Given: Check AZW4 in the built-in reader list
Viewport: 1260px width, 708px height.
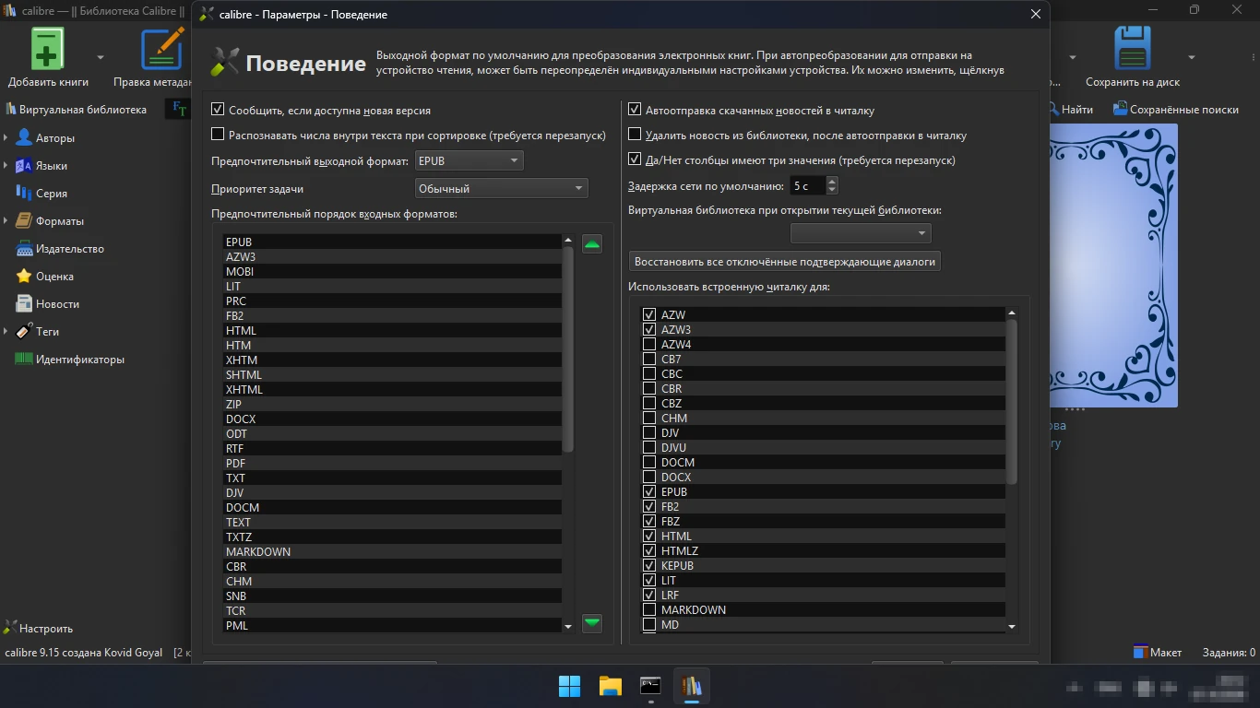Looking at the screenshot, I should 649,345.
